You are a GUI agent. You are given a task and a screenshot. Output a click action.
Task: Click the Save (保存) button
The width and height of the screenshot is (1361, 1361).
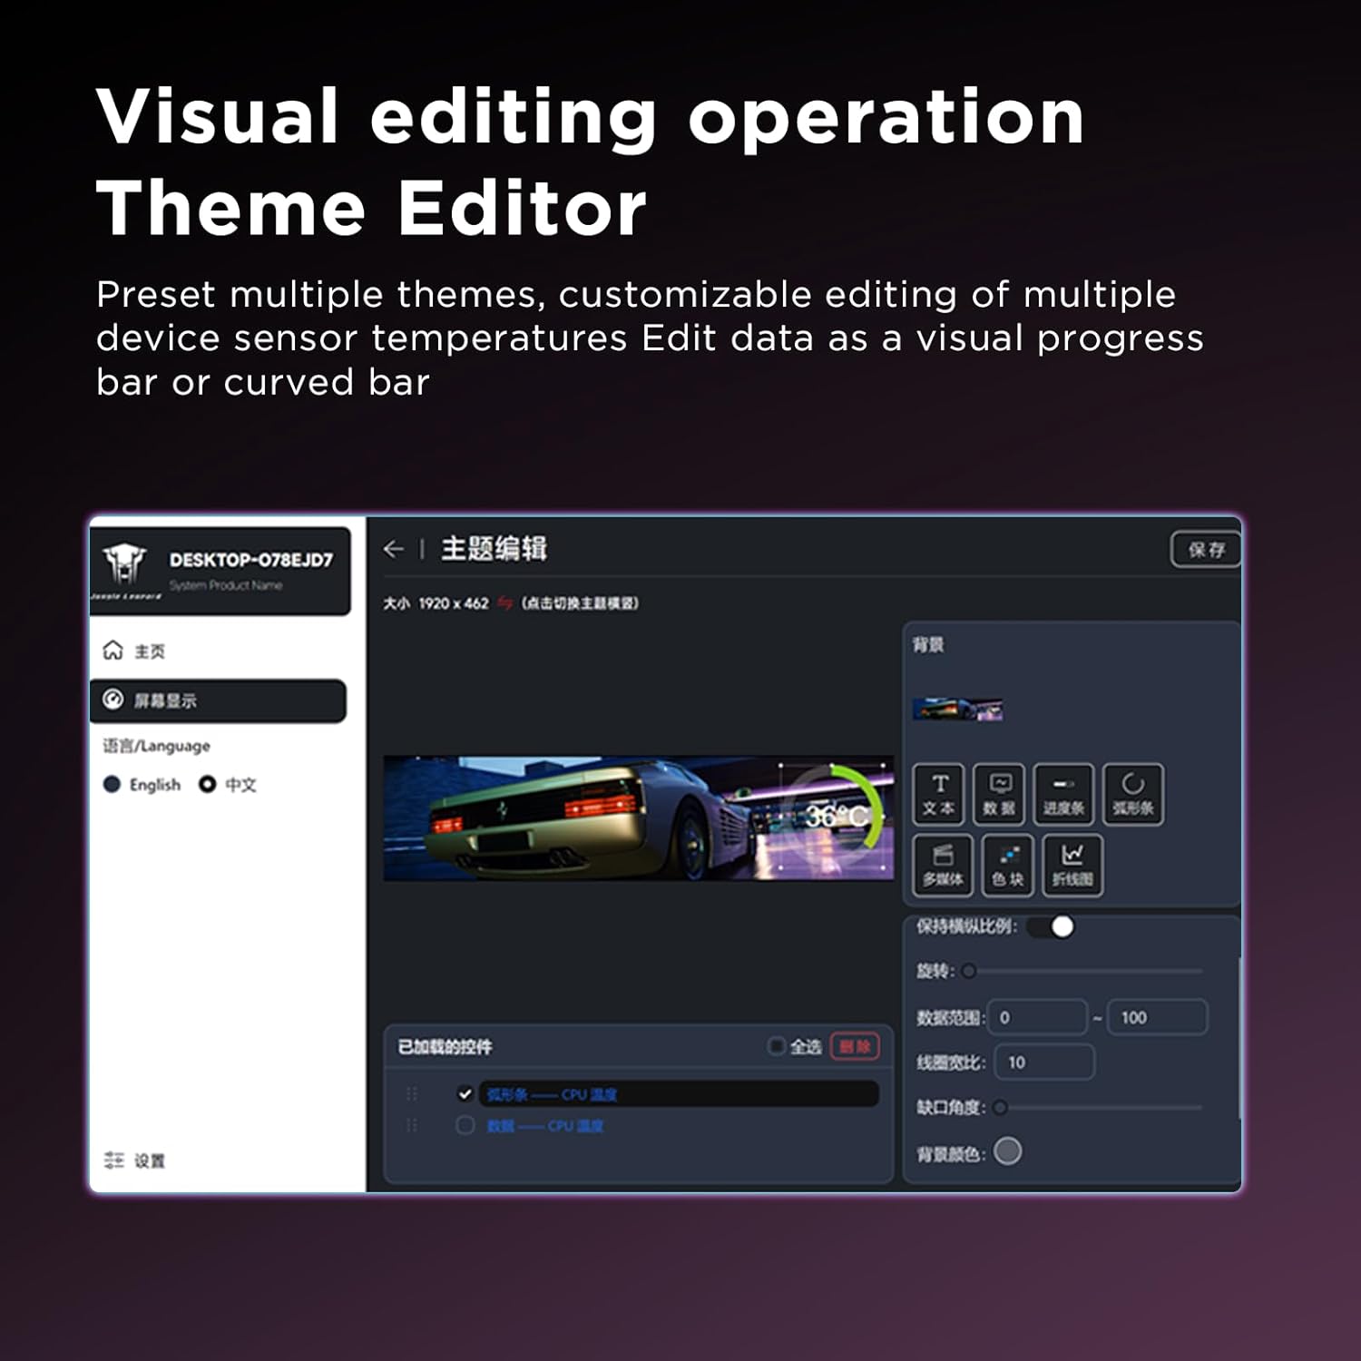[x=1206, y=550]
